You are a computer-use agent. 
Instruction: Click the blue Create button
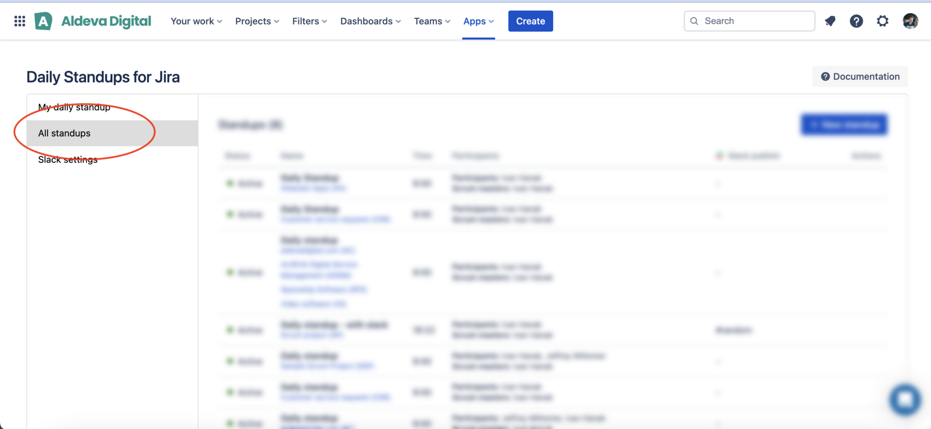[x=531, y=21]
